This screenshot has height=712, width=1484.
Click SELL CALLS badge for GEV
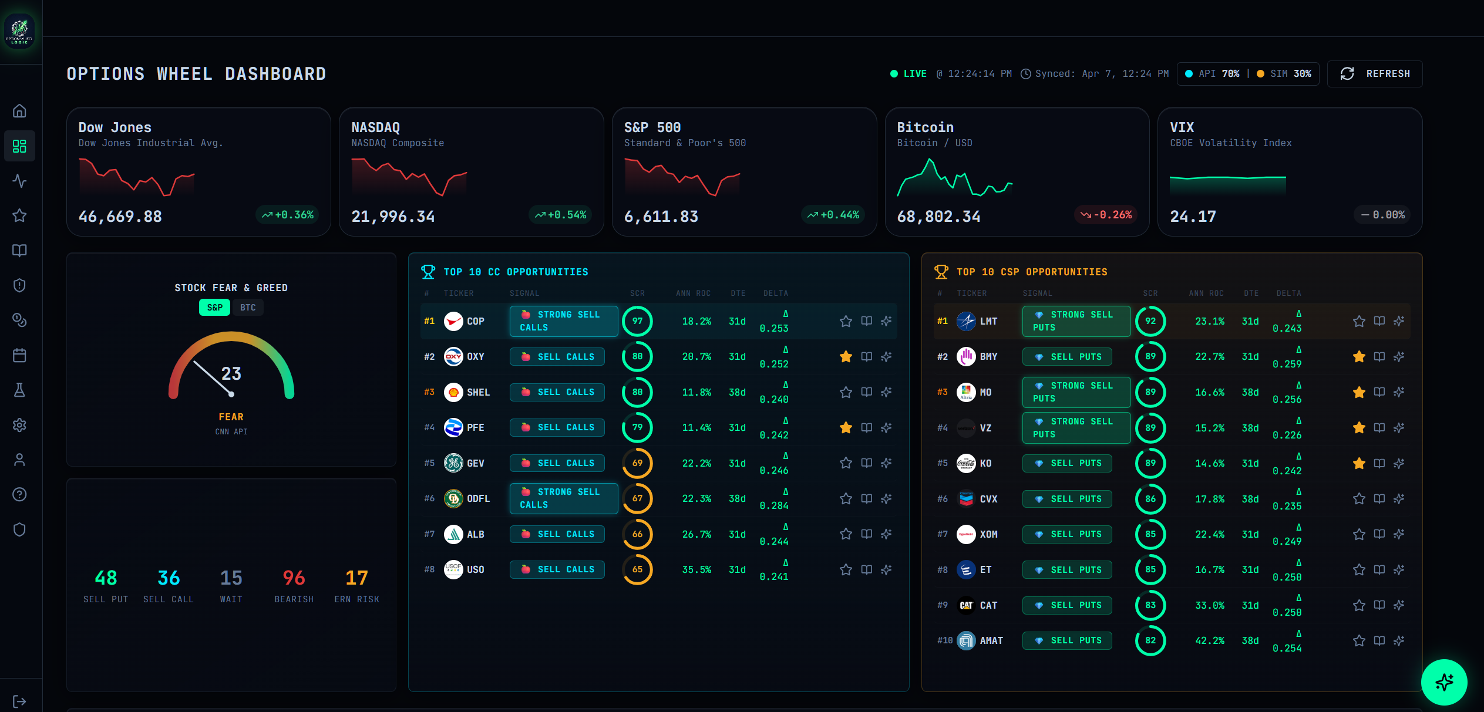point(557,463)
